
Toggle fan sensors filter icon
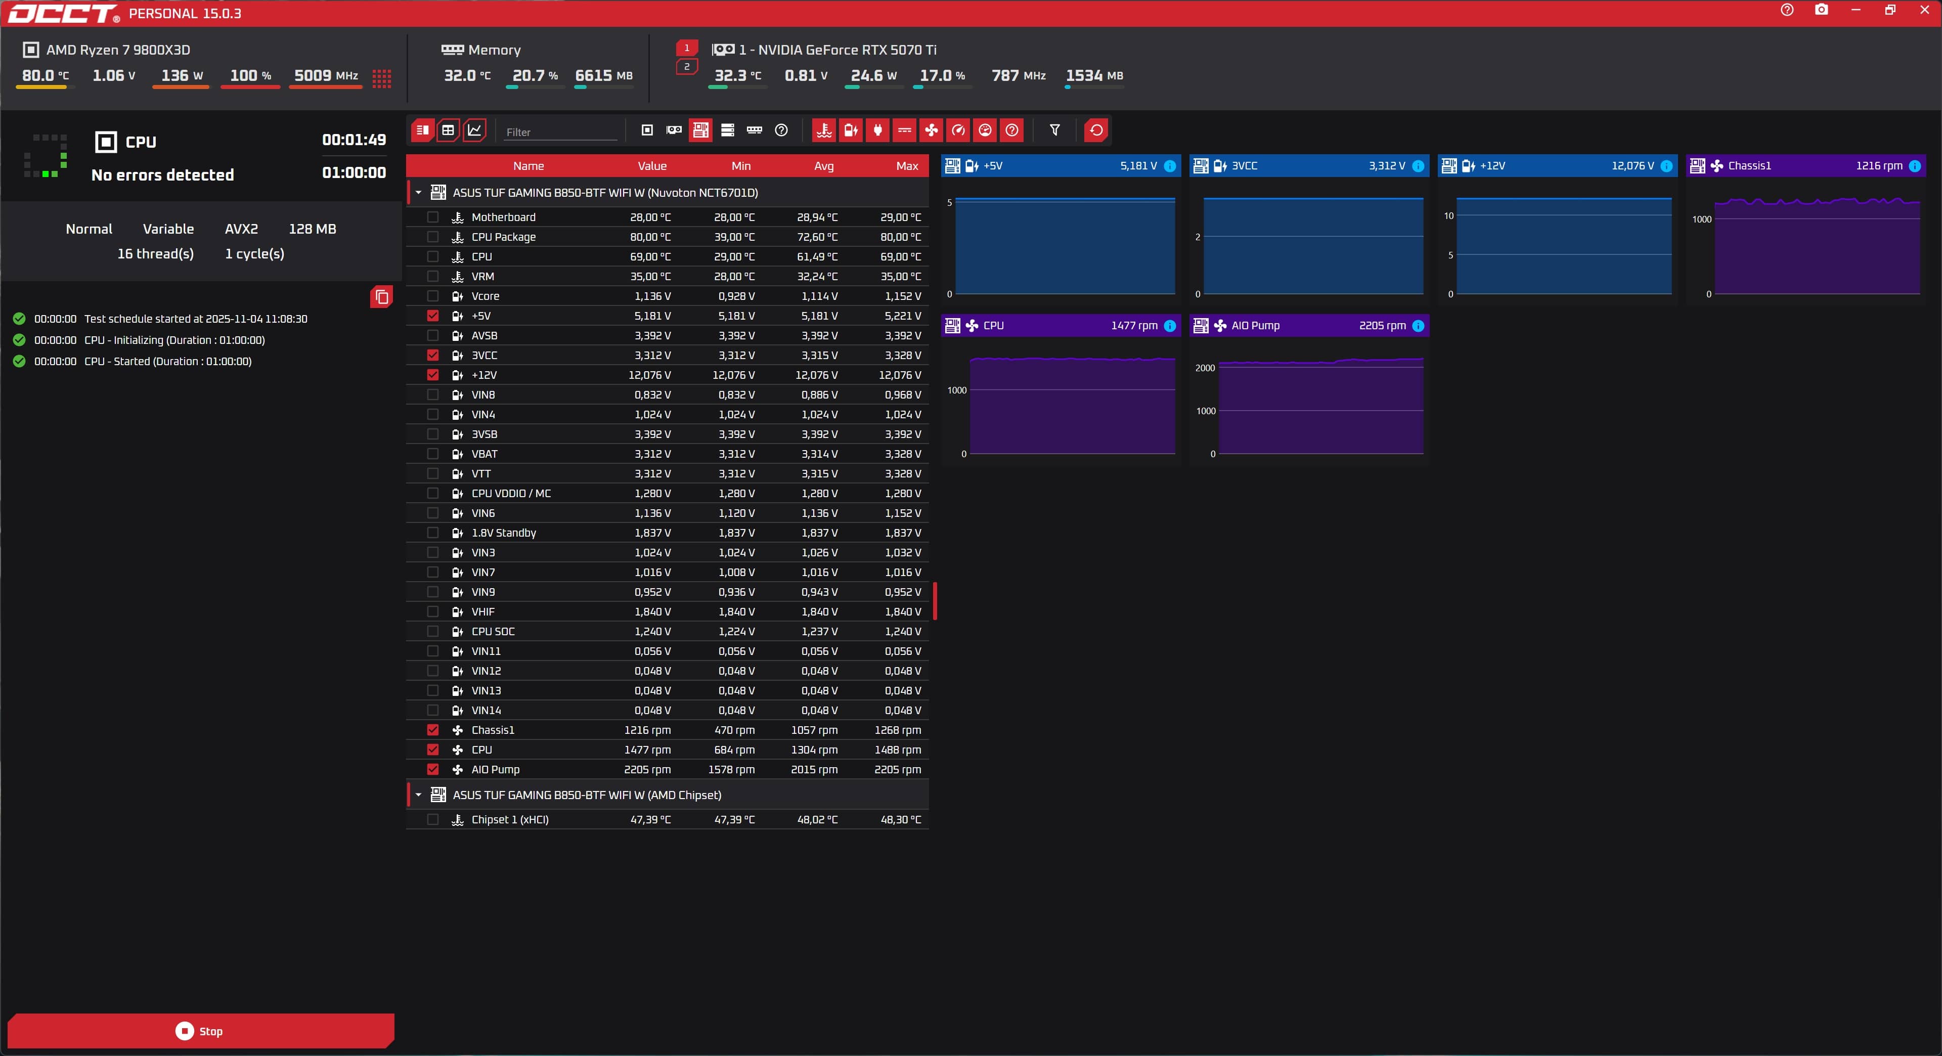(x=931, y=130)
